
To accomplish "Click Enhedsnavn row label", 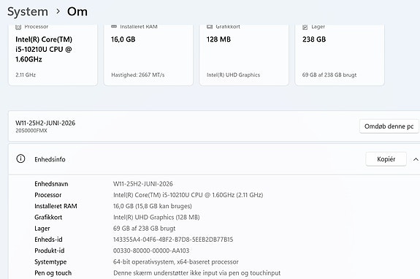I will [51, 184].
